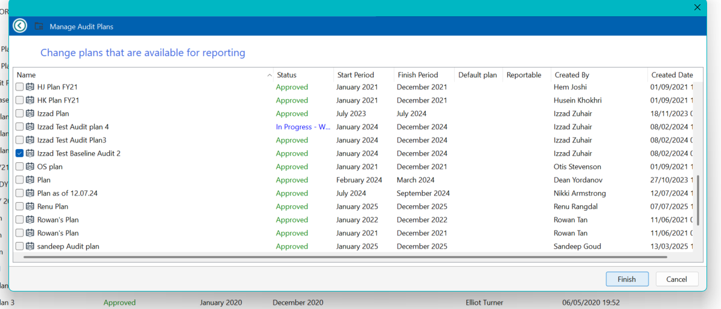Select the plan icon for OS plan
Screen dimensions: 721x309
(30, 167)
